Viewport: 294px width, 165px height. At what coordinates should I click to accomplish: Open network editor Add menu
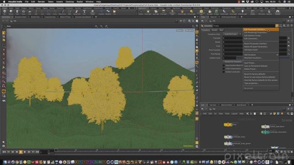[205, 114]
